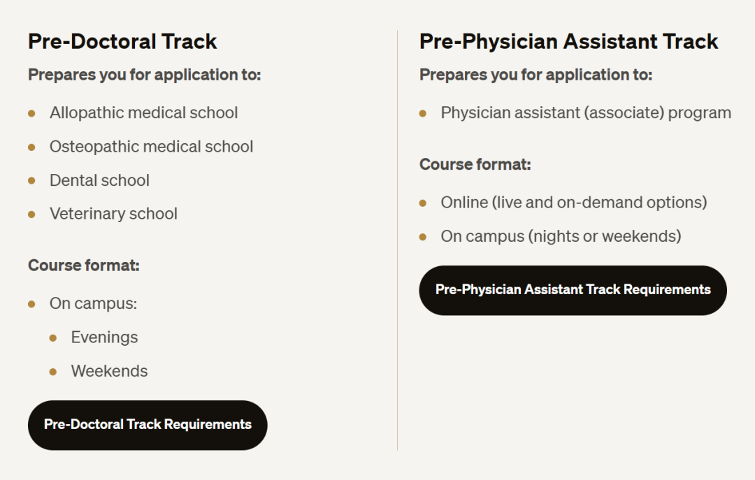Click the Allopathic medical school item

point(143,112)
